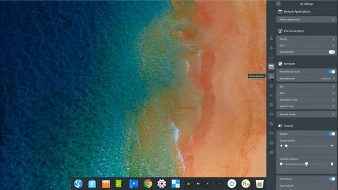Click the Left/Right Balance slider handle

pyautogui.click(x=306, y=164)
